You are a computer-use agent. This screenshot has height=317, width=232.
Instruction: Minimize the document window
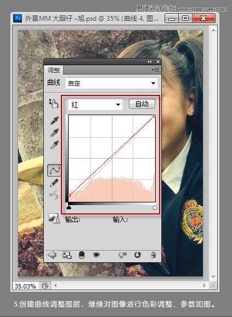[x=172, y=19]
